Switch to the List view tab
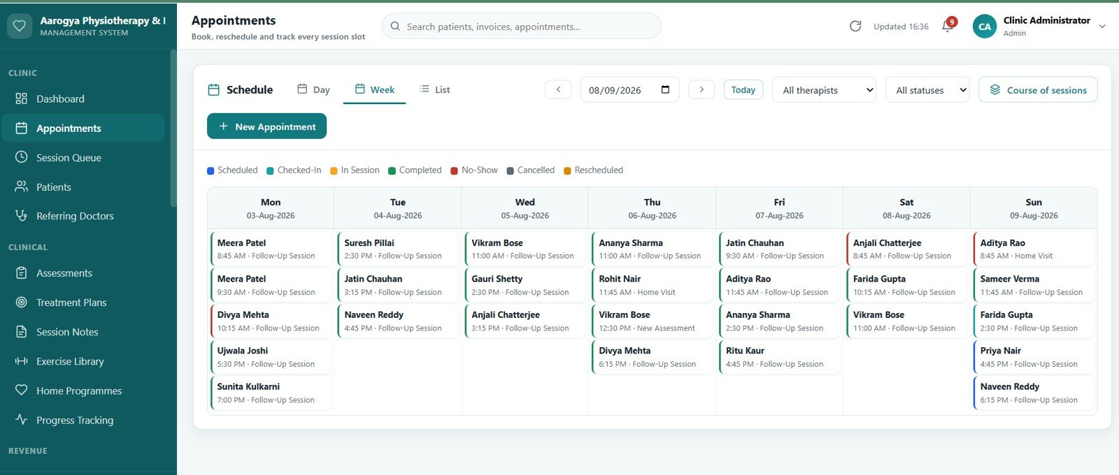Screen dimensions: 1119x475 (434, 89)
